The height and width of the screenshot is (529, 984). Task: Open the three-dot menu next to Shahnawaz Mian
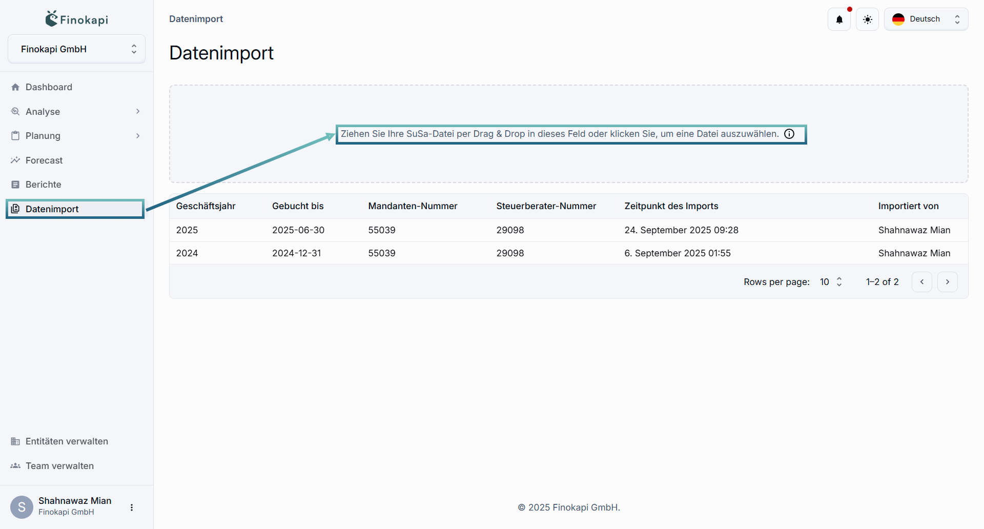pyautogui.click(x=131, y=507)
